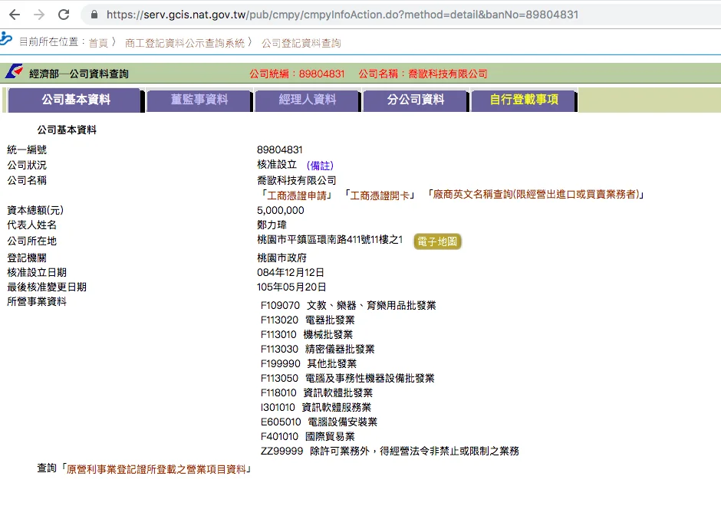Click the browser forward arrow
Screen dimensions: 721x509
coord(39,15)
